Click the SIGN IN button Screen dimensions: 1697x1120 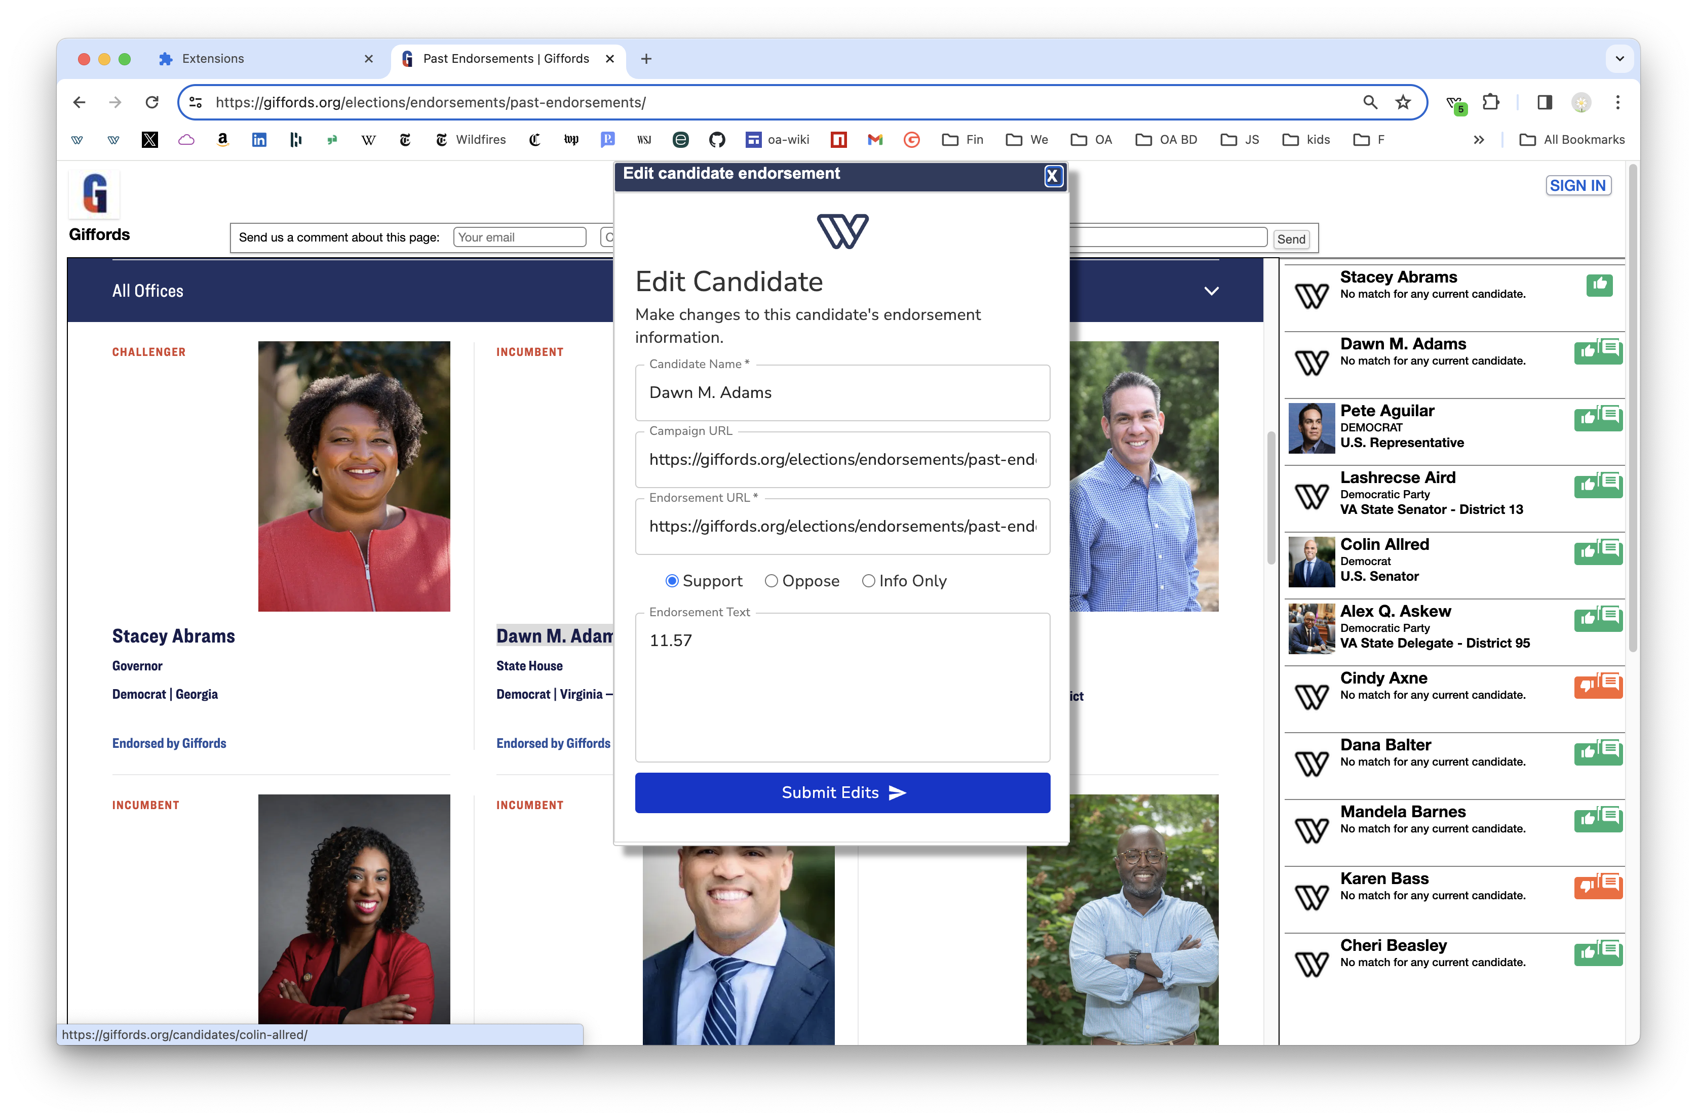[1577, 186]
